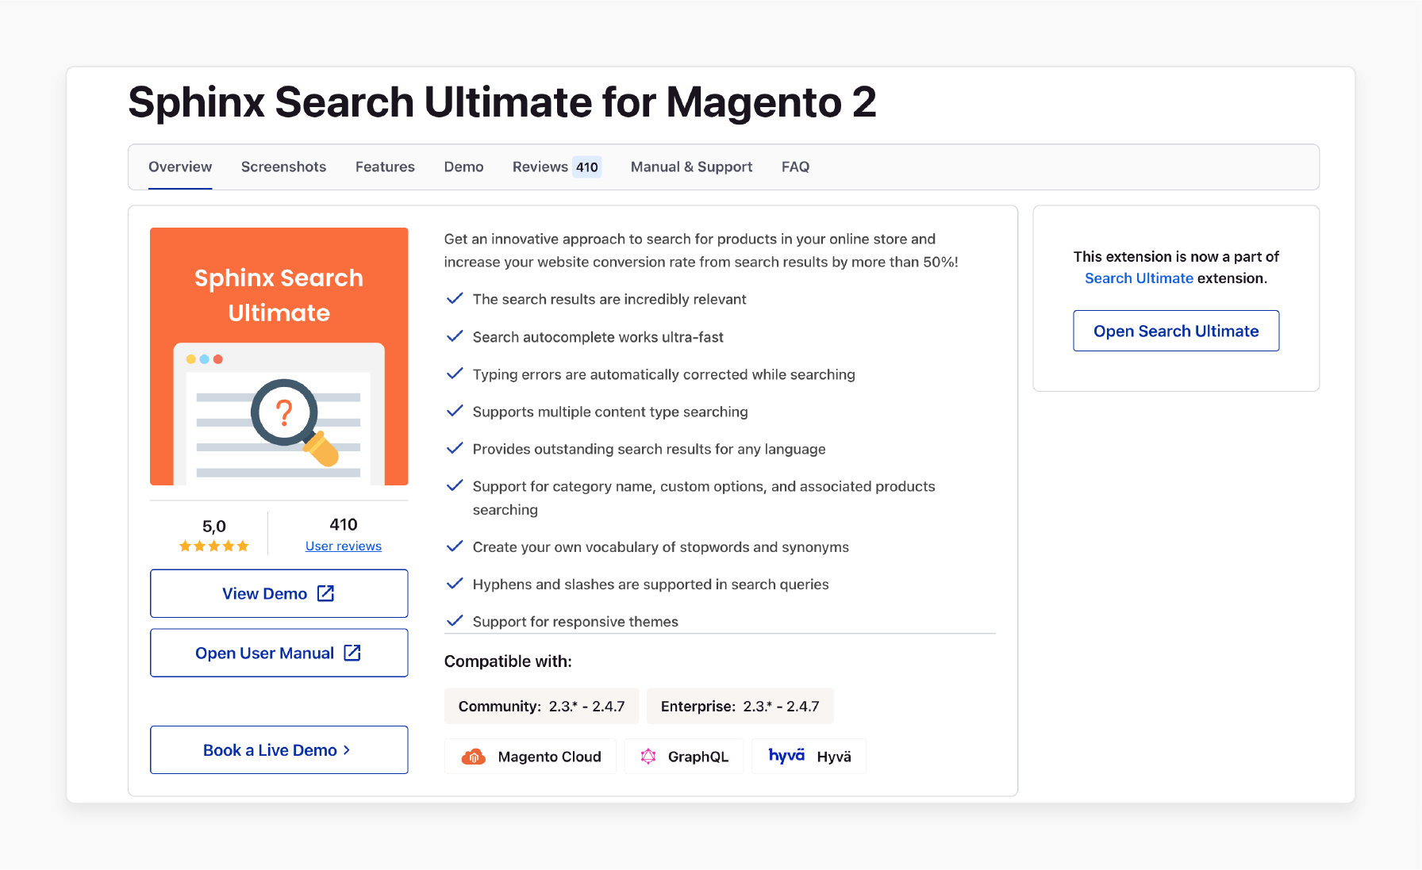Open the FAQ tab
Screen dimensions: 1422x870
tap(795, 167)
